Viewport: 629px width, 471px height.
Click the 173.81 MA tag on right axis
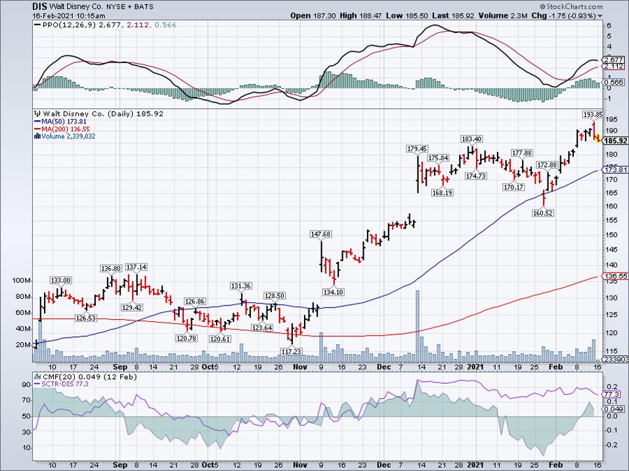coord(616,169)
